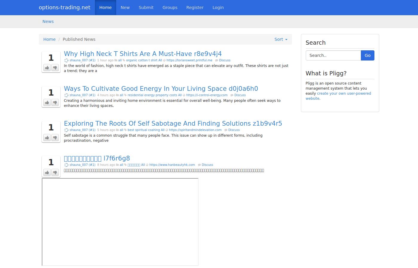Image resolution: width=418 pixels, height=268 pixels.
Task: Downvote the Cultivate Good Energy story
Action: pyautogui.click(x=55, y=103)
